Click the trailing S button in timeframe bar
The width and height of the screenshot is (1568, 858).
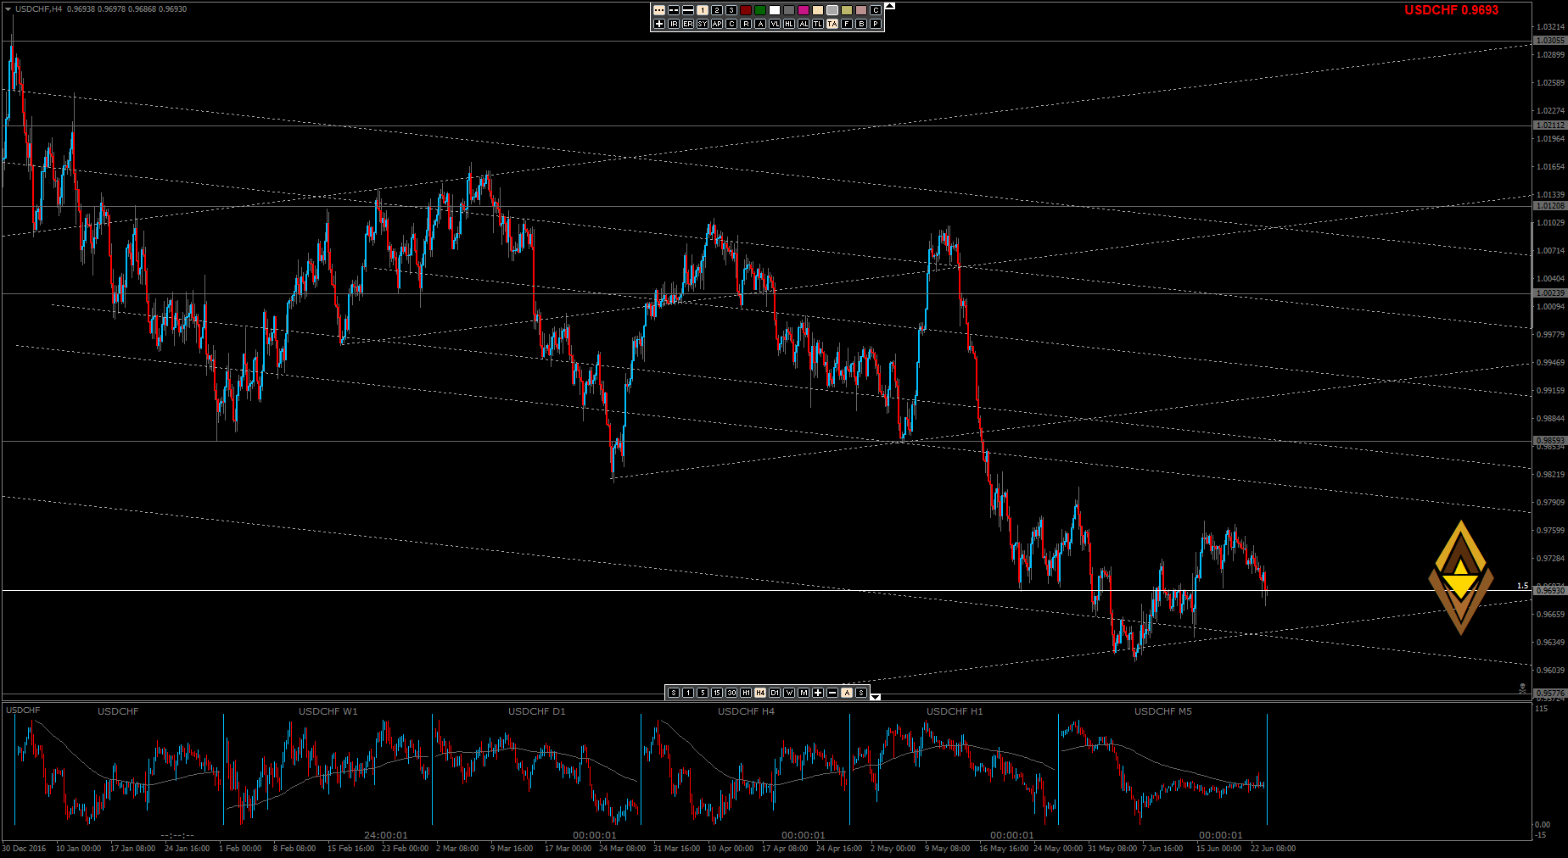pos(861,693)
